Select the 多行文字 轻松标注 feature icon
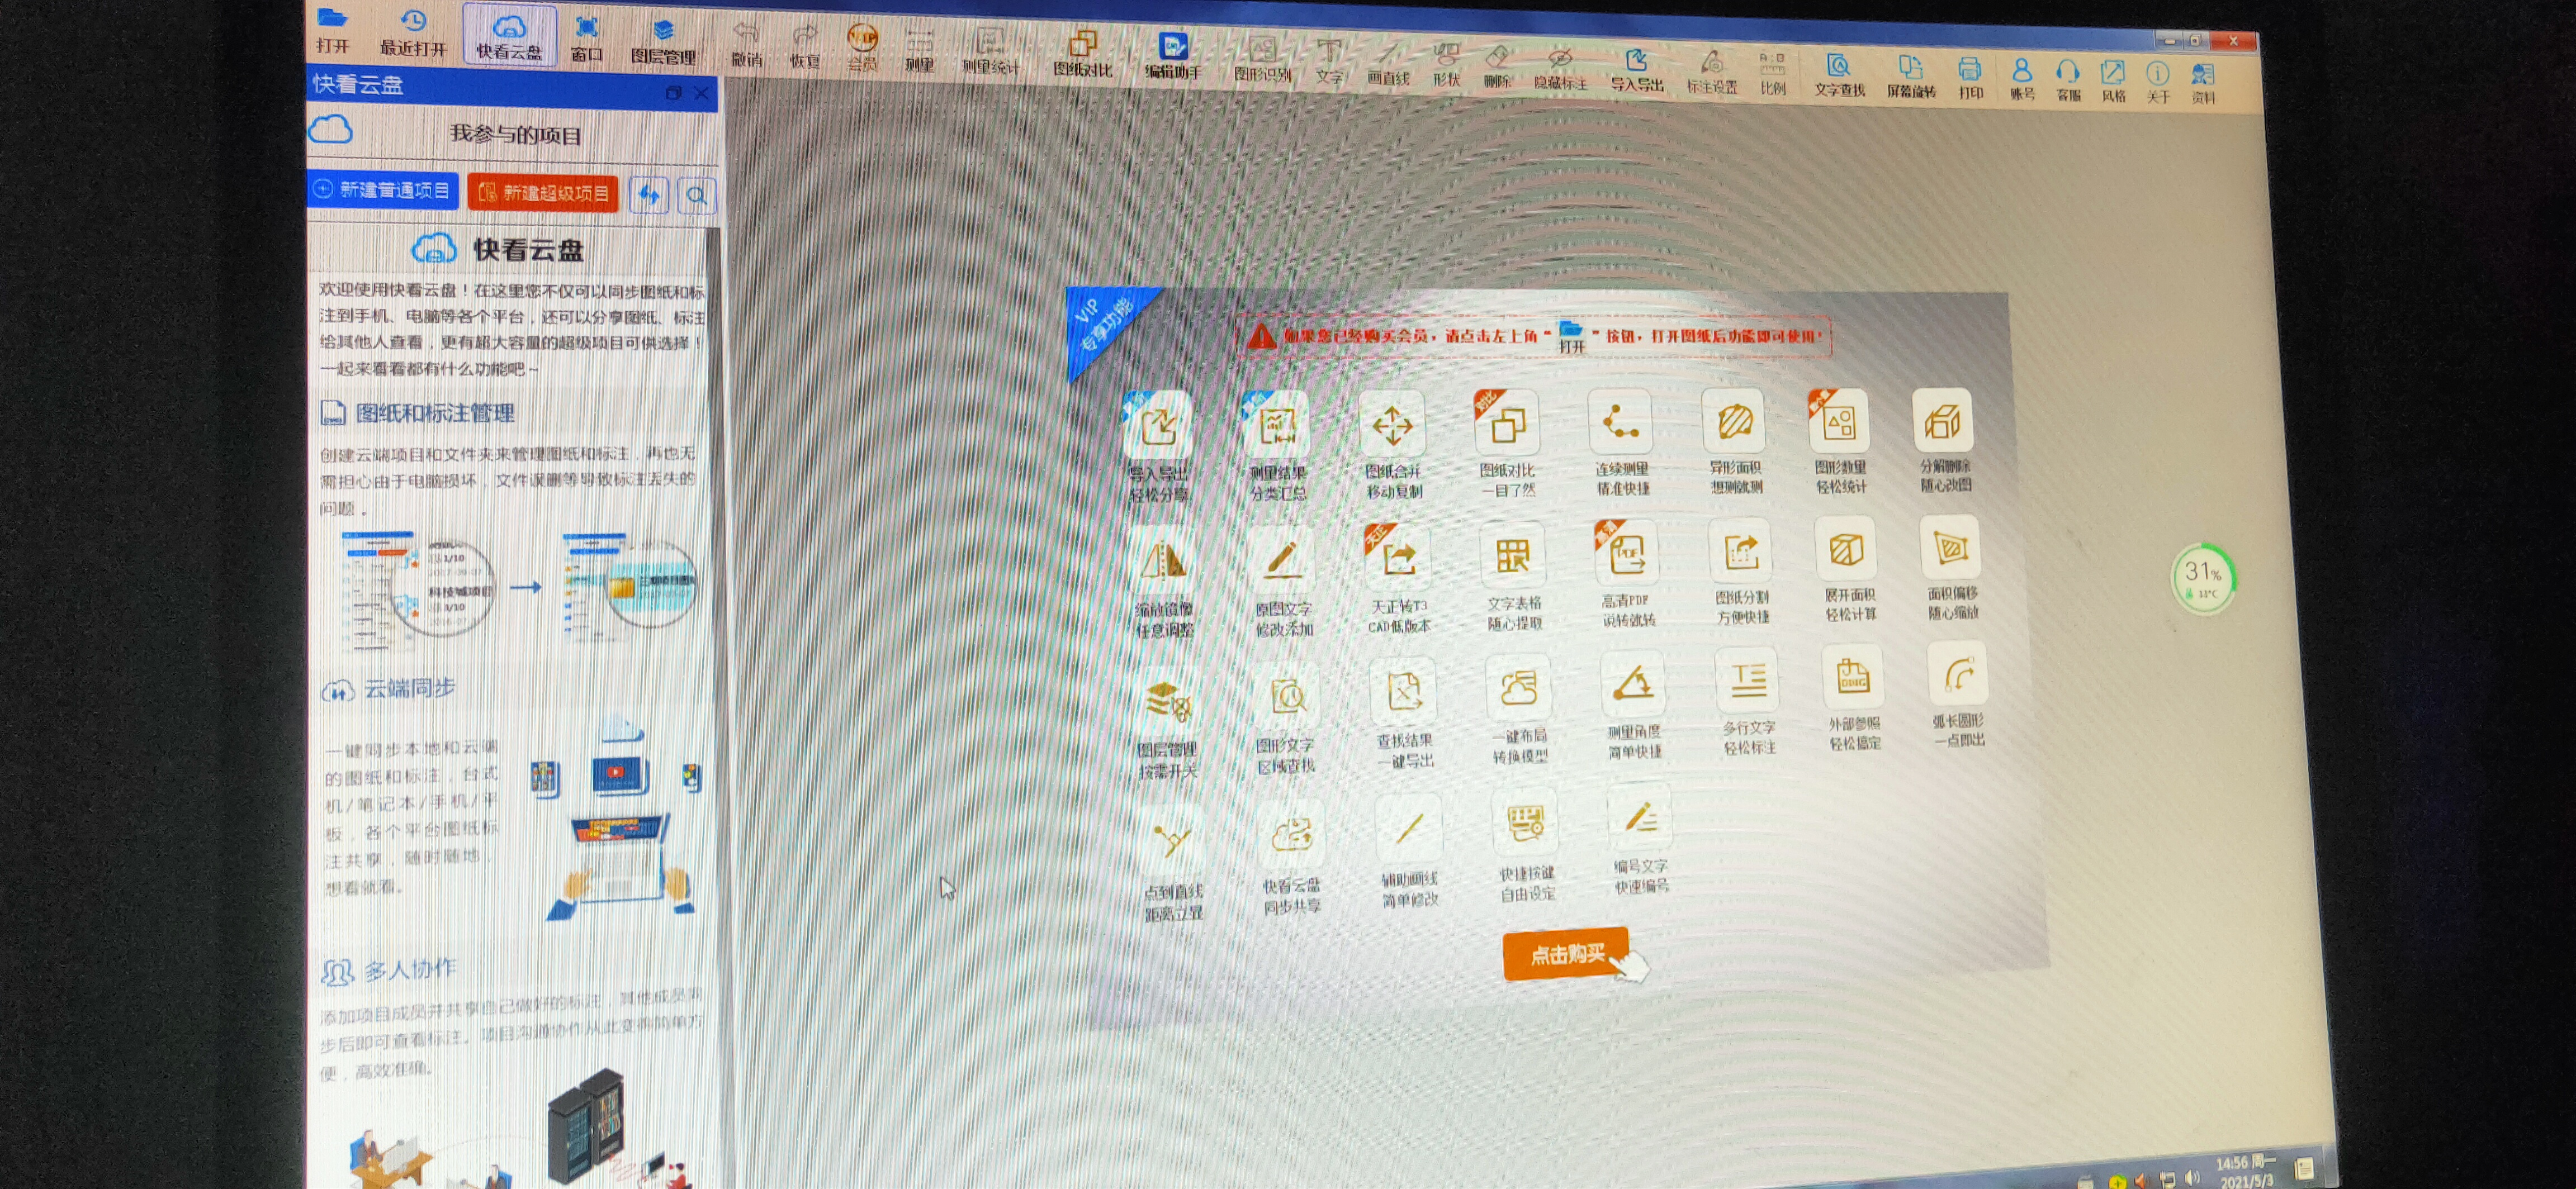The image size is (2576, 1189). tap(1747, 681)
